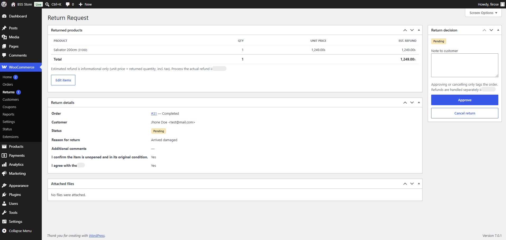Screen dimensions: 506x240
Task: Click the Products archive icon
Action: click(x=4, y=146)
